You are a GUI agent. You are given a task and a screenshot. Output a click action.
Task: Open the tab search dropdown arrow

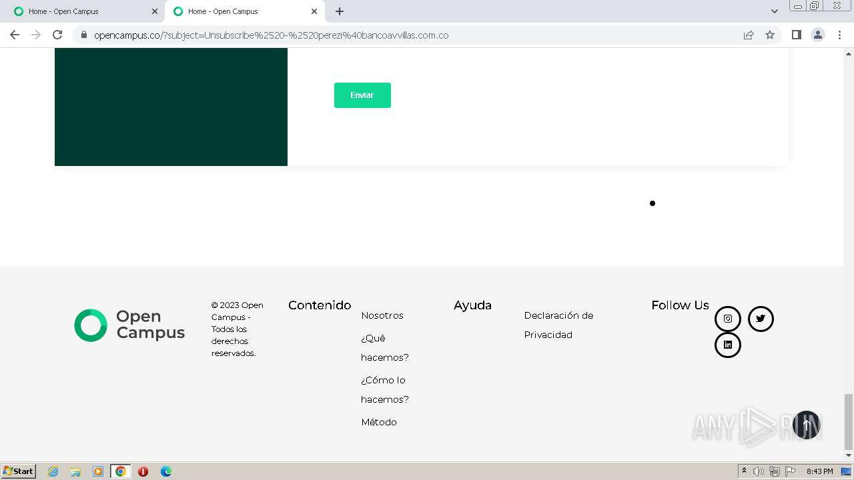click(774, 11)
